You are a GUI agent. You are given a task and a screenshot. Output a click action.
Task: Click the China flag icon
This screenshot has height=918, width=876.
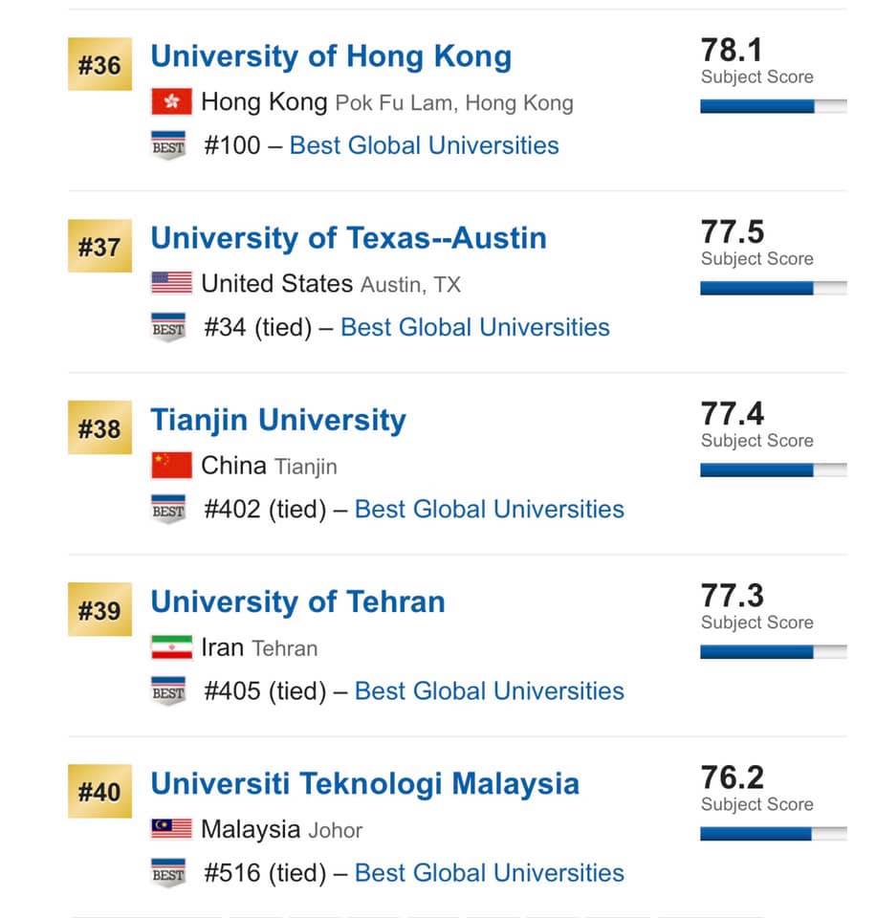[171, 465]
